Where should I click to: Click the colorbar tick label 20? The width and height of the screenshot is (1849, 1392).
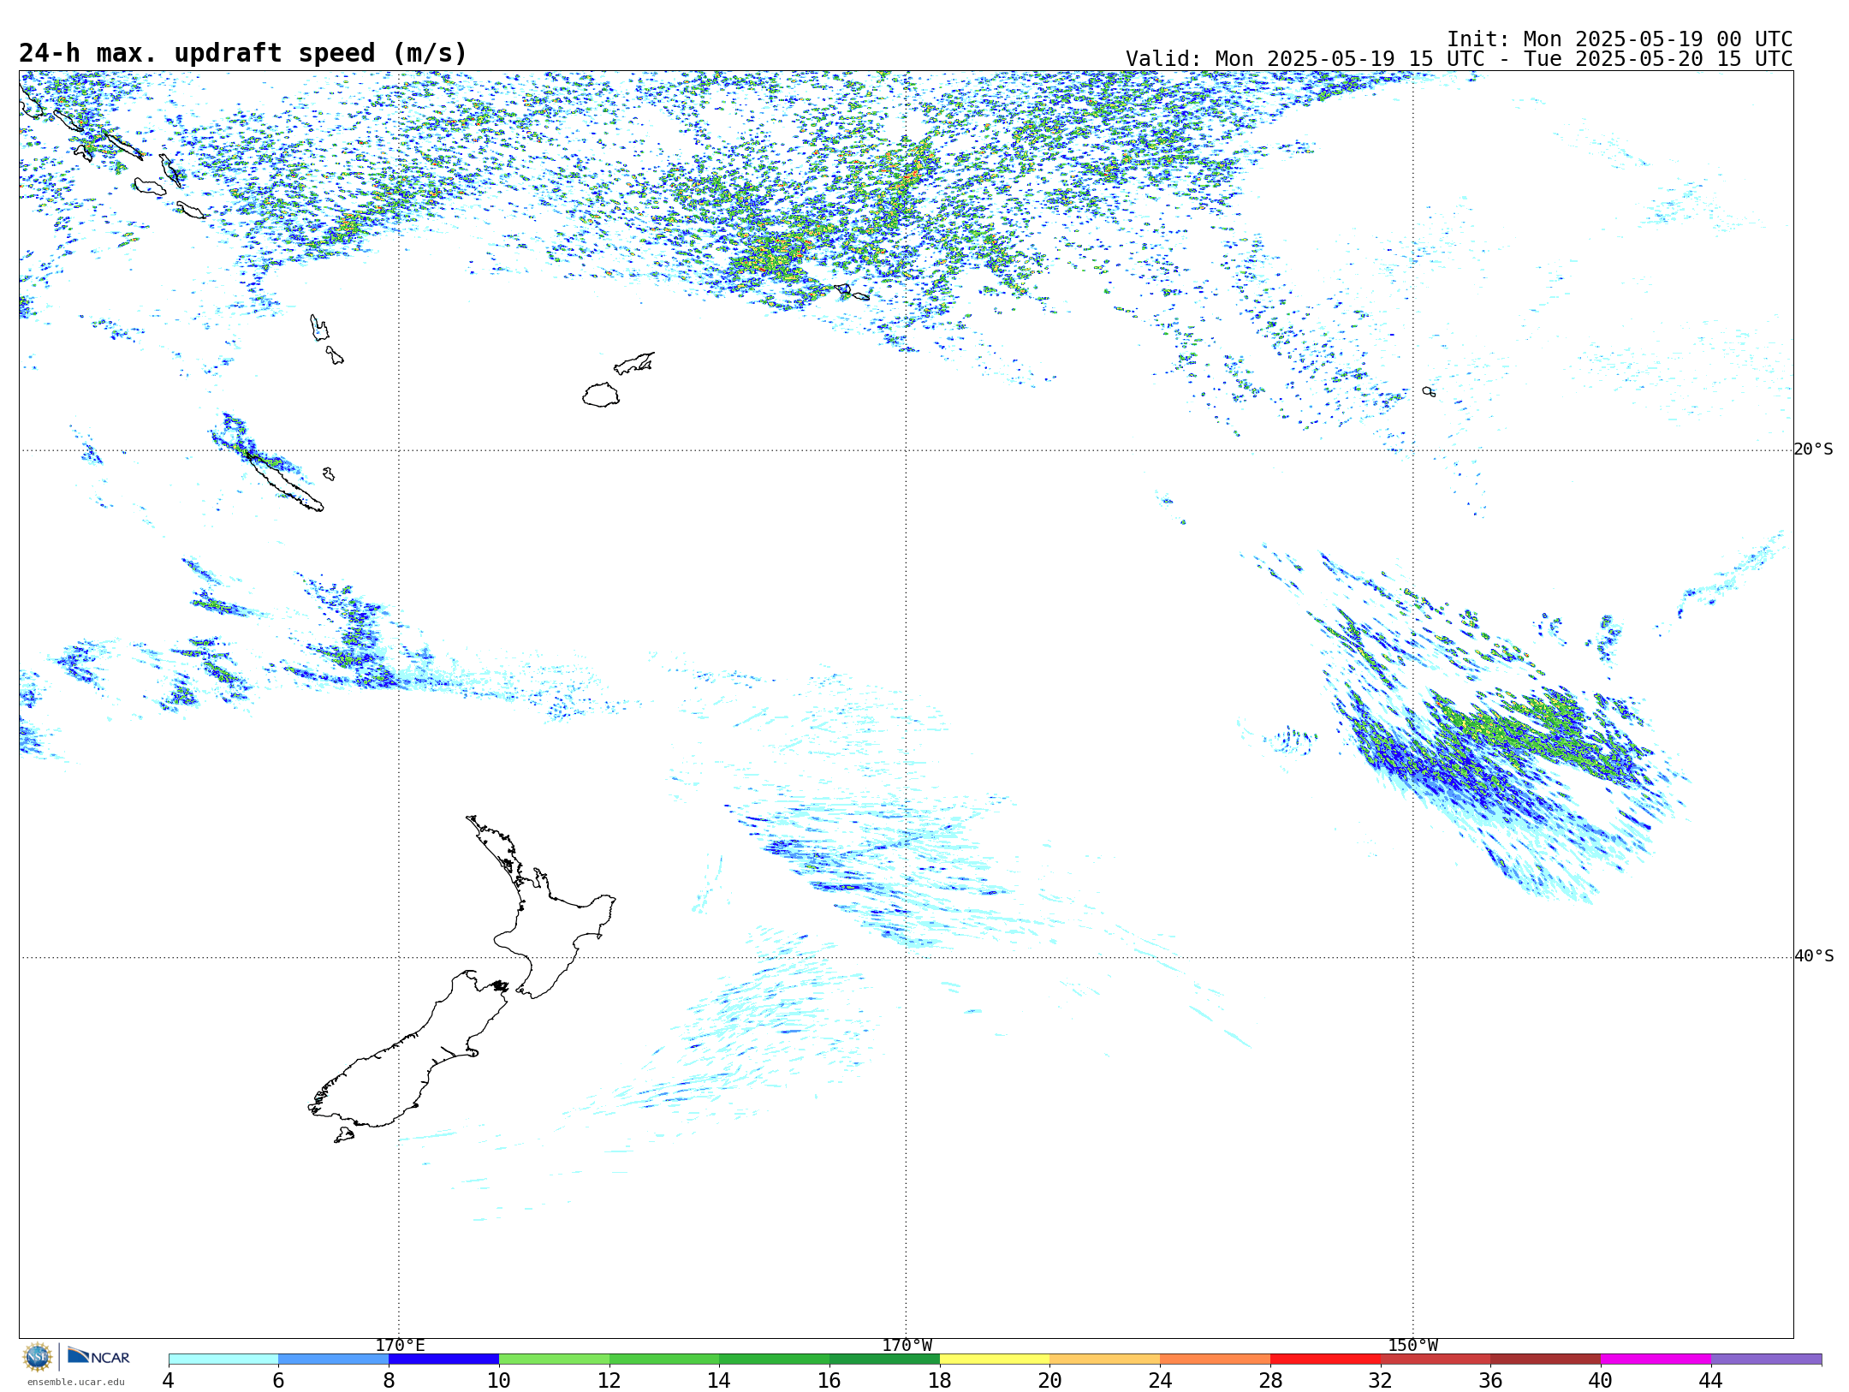1050,1381
